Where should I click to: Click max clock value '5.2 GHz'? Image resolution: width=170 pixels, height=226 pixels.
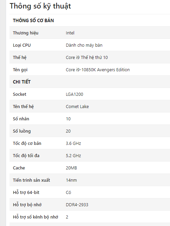click(x=73, y=155)
